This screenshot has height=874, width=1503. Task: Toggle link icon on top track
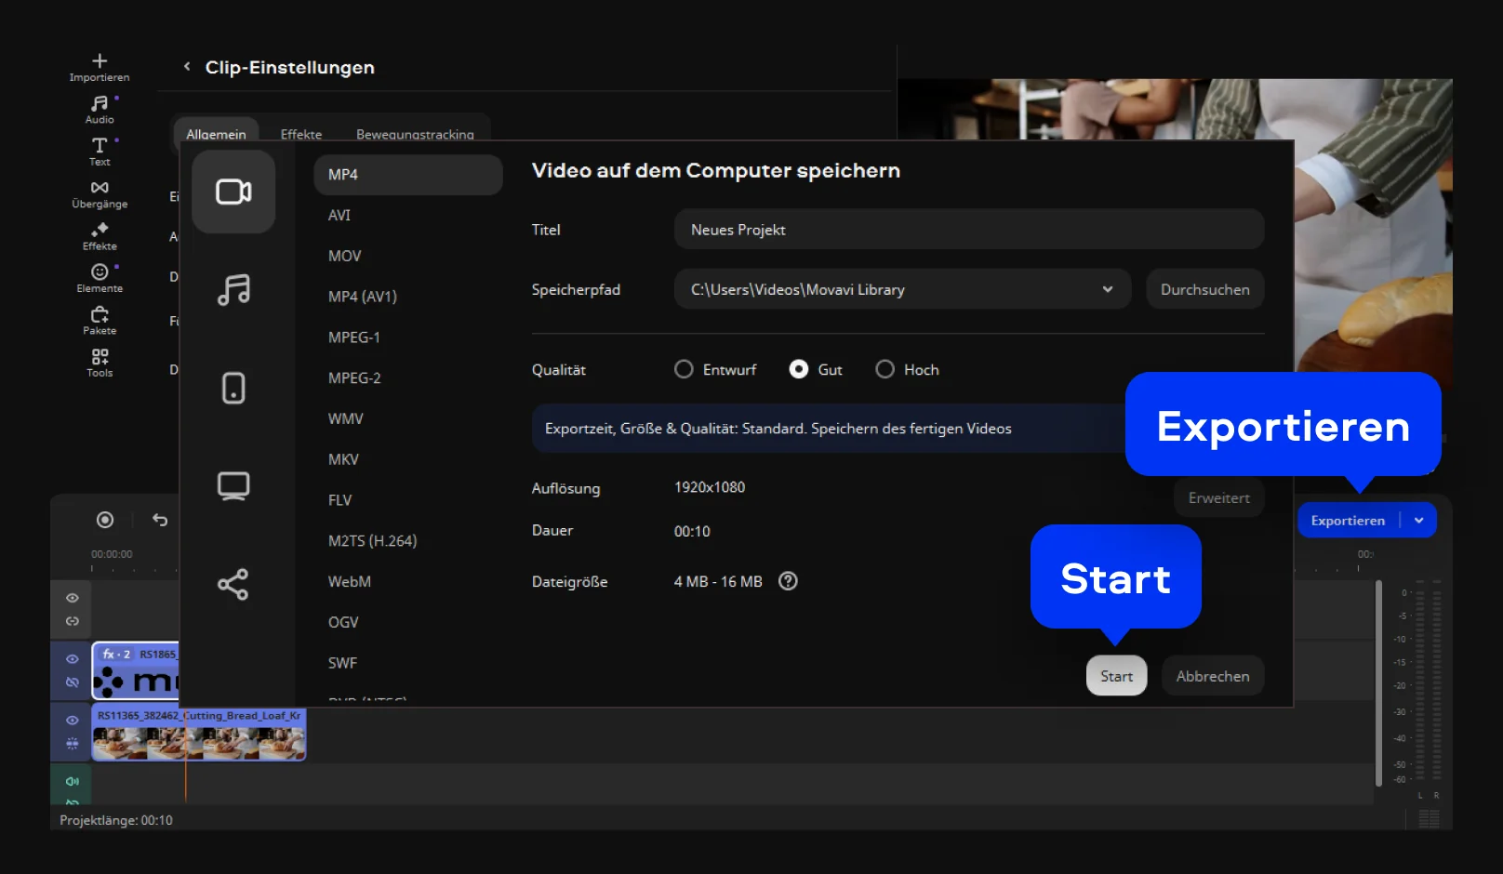point(73,621)
